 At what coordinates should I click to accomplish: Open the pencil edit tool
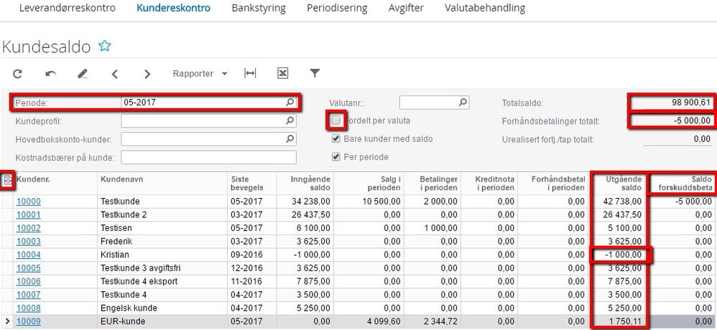coord(83,73)
